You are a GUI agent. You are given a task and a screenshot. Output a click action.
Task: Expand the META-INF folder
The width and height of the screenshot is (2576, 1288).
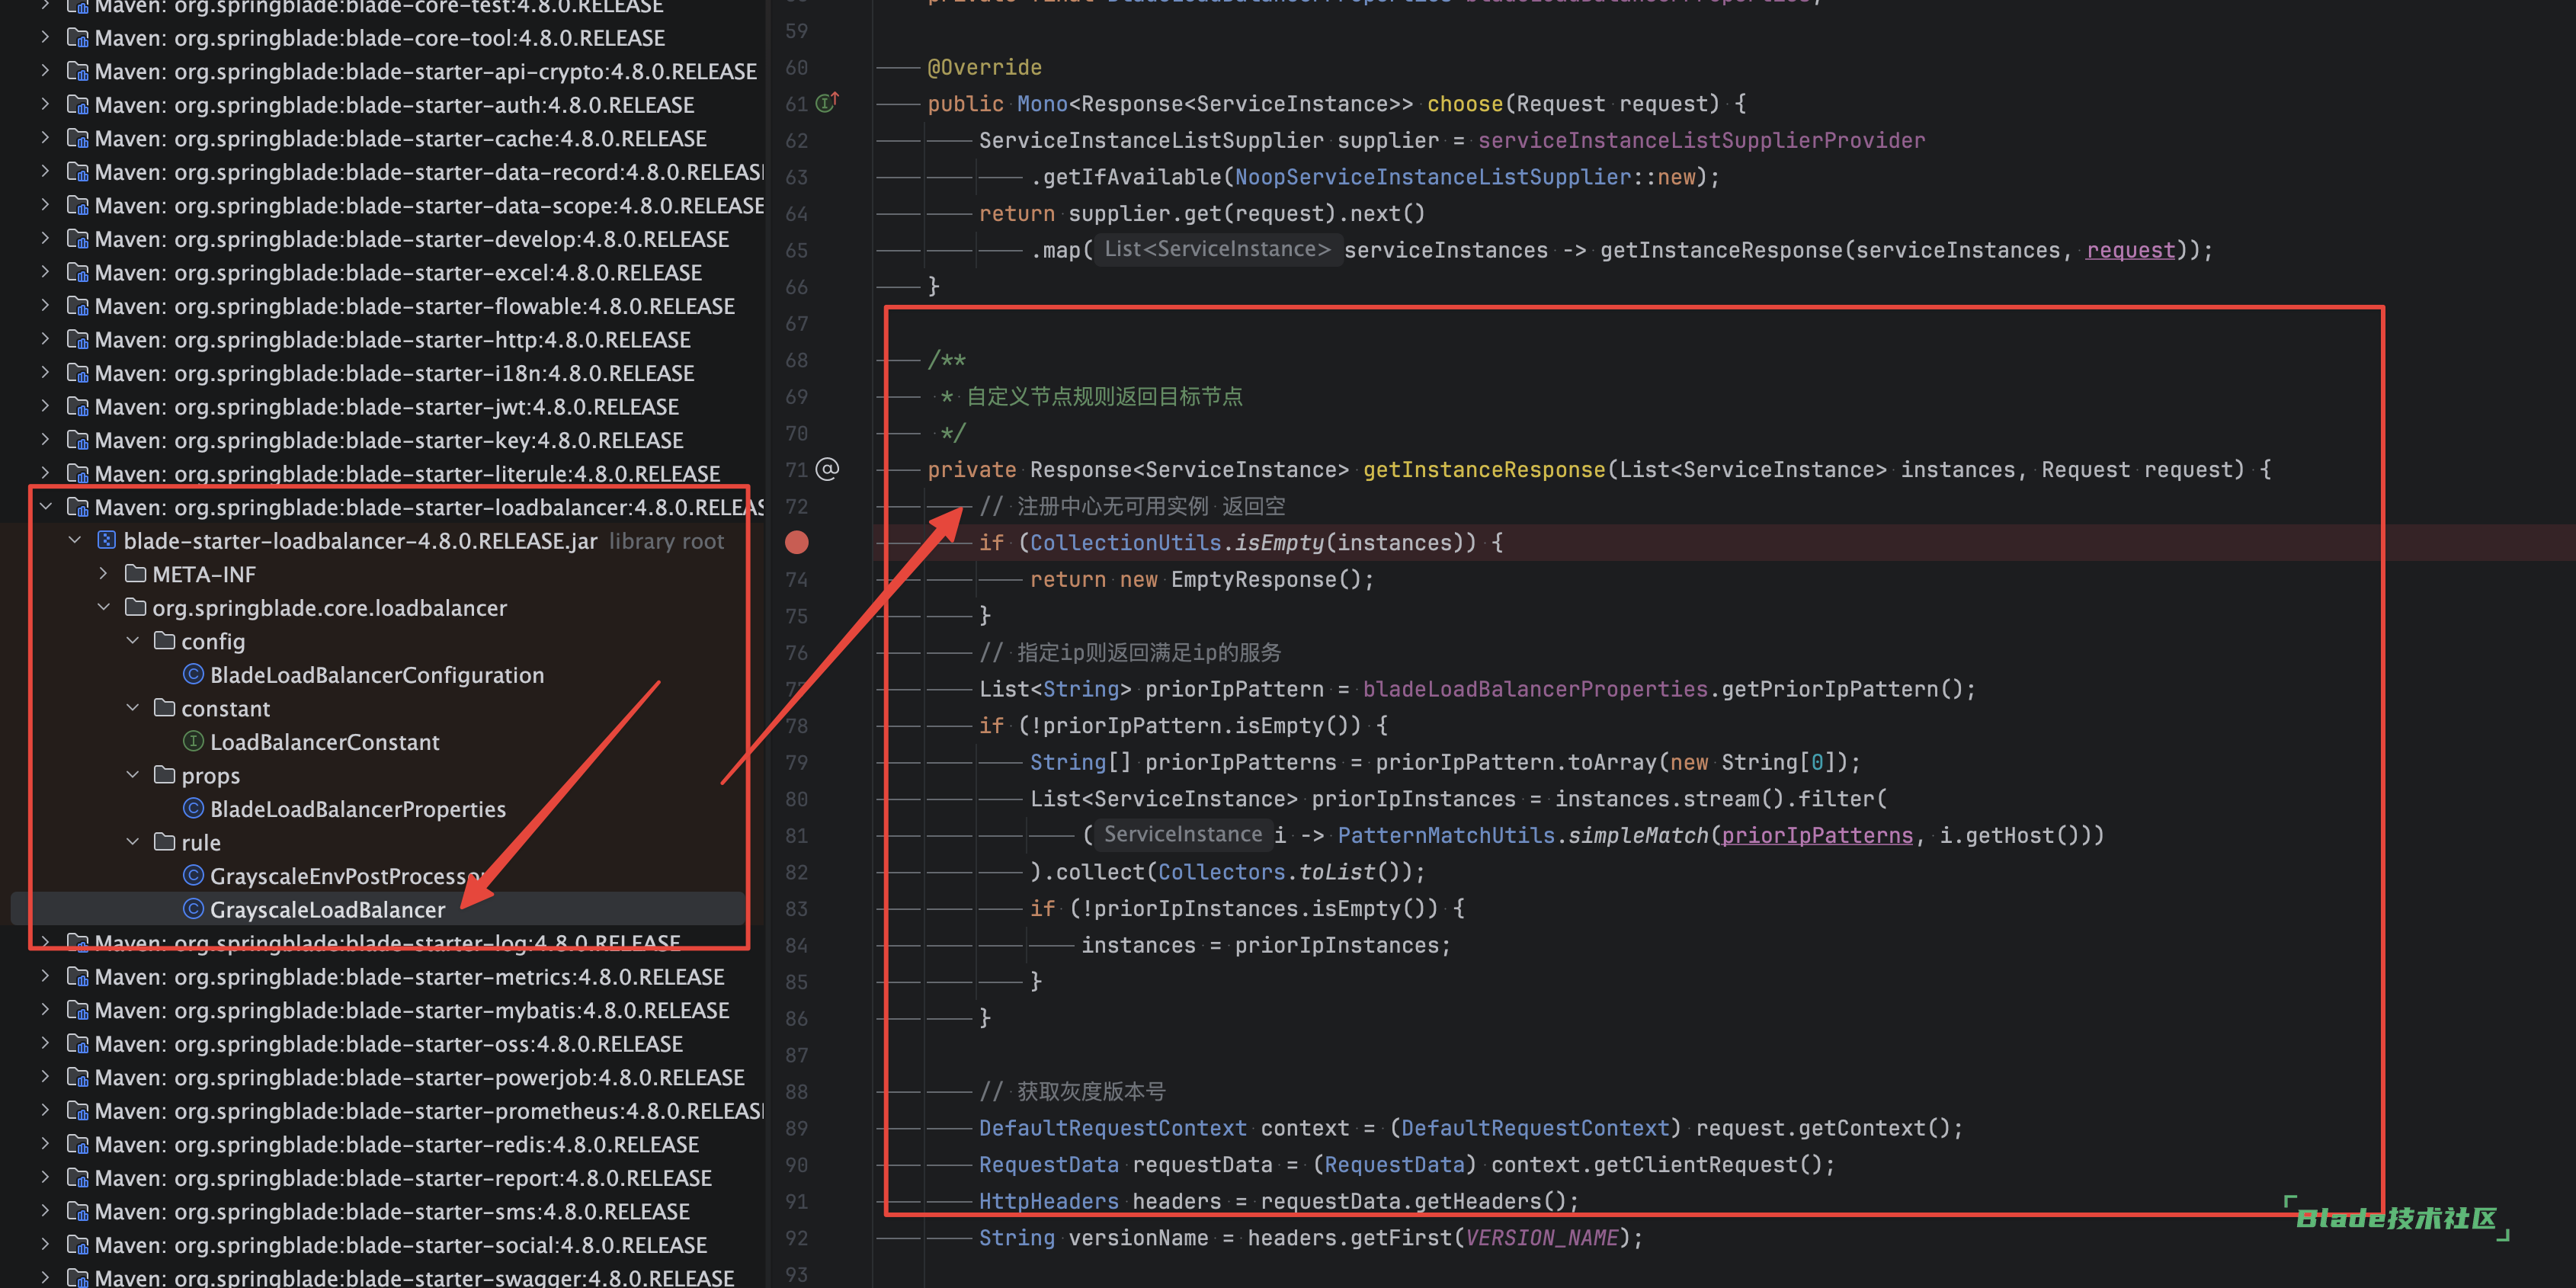[104, 574]
